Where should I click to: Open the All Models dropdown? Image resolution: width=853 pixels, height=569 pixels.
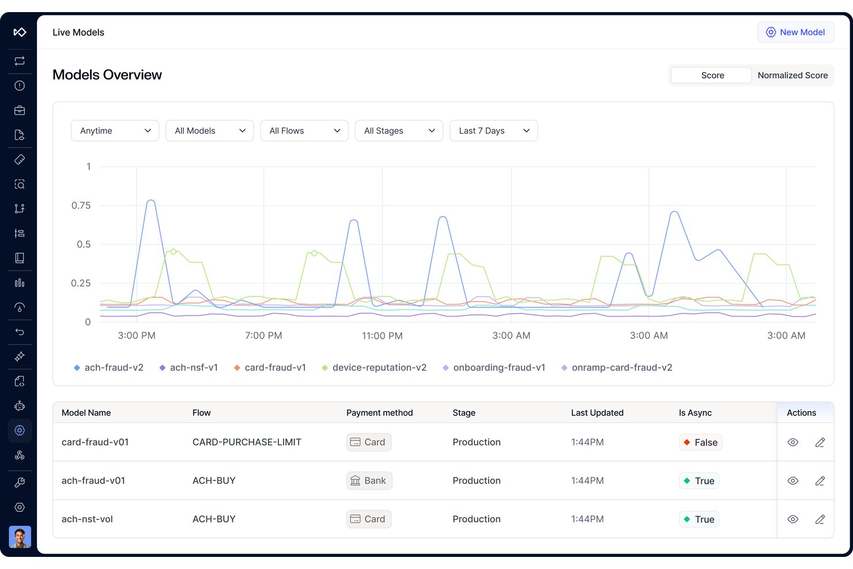(210, 131)
